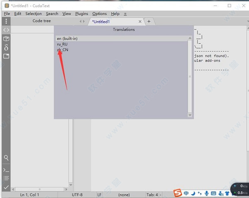This screenshot has width=249, height=198.
Task: Click network speed floating widget
Action: (x=240, y=189)
